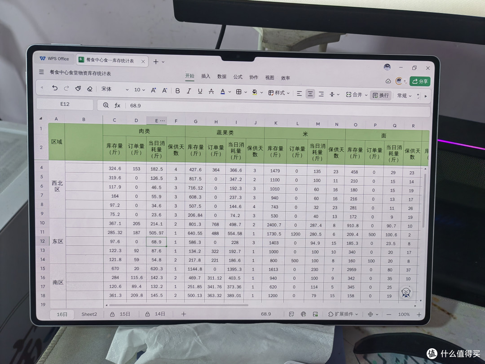The image size is (485, 364).
Task: Click the 分享 share button
Action: click(420, 81)
